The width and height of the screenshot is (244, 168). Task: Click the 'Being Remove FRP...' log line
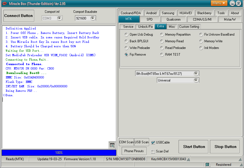click(21, 91)
